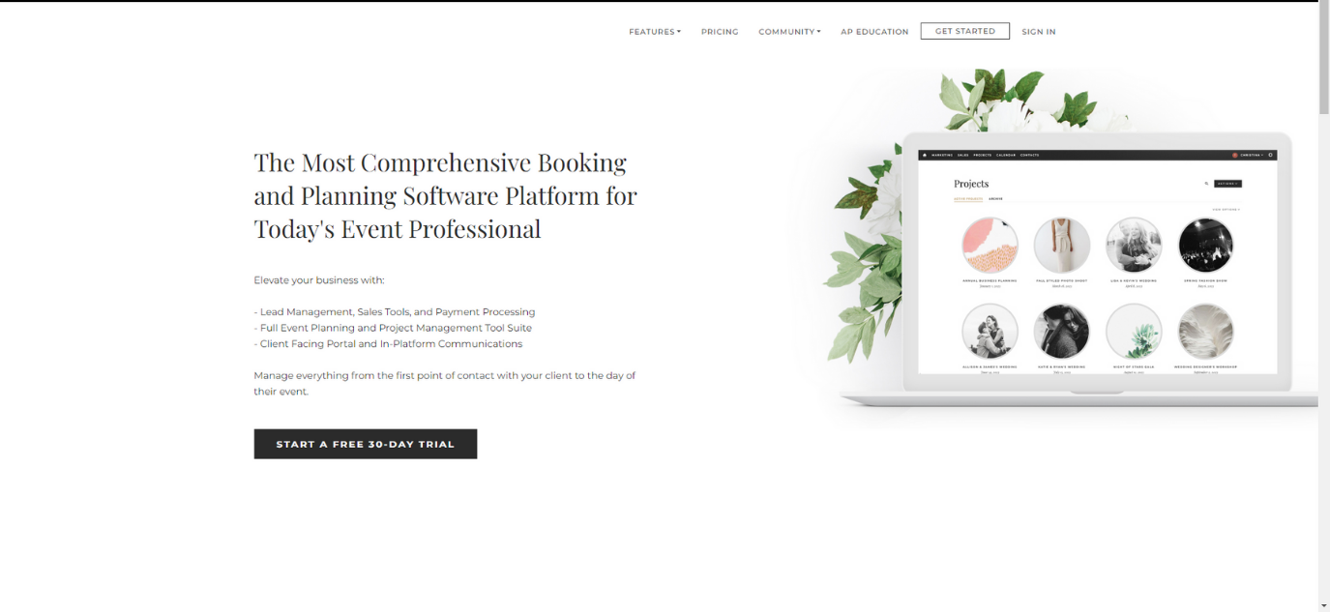
Task: Select Marketing in the laptop mockup menu
Action: pyautogui.click(x=942, y=155)
